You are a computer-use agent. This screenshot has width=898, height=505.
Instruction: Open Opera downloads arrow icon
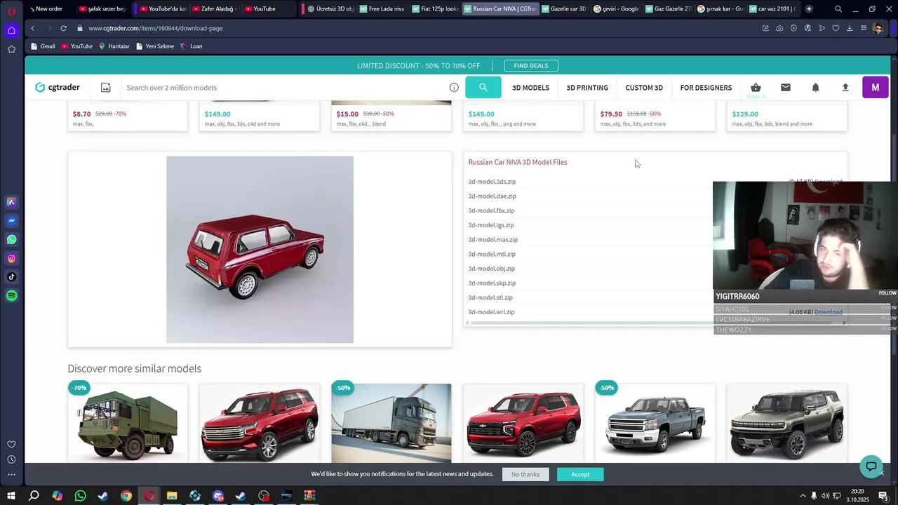click(850, 28)
